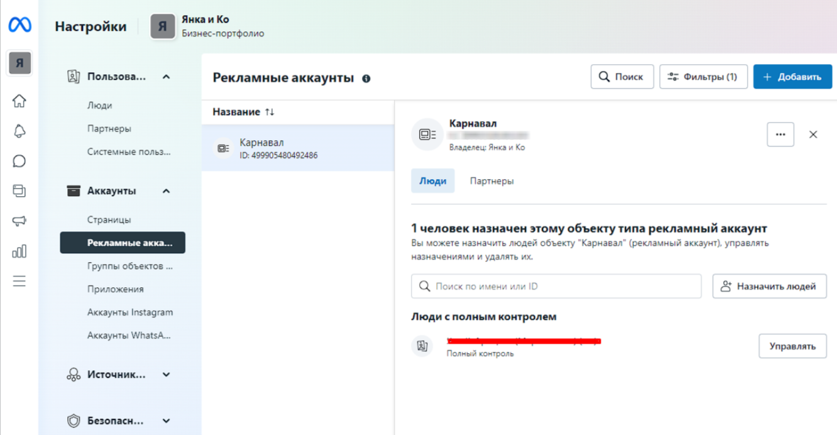Collapse the Аккаунты section

(x=166, y=191)
